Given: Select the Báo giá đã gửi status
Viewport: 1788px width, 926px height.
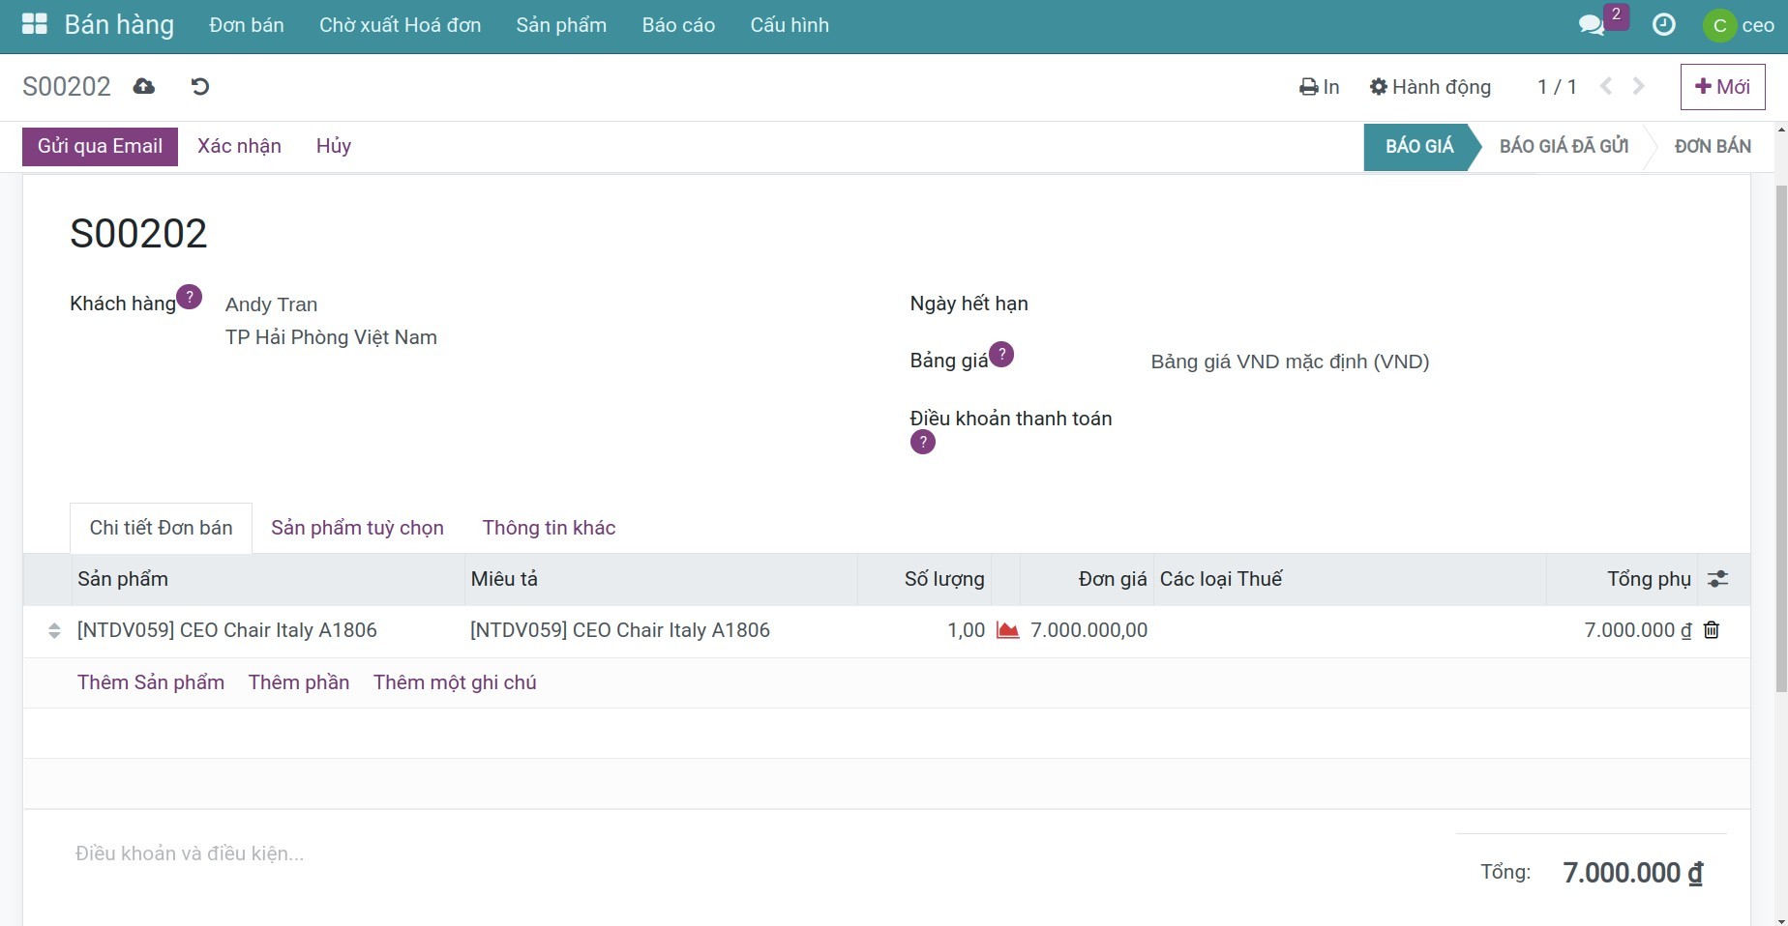Looking at the screenshot, I should [1563, 146].
